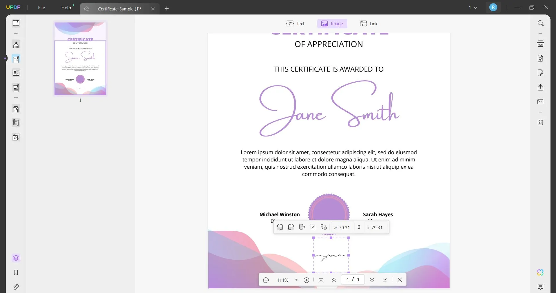Edit the image height field
Screen dimensions: 556x293
click(x=375, y=228)
